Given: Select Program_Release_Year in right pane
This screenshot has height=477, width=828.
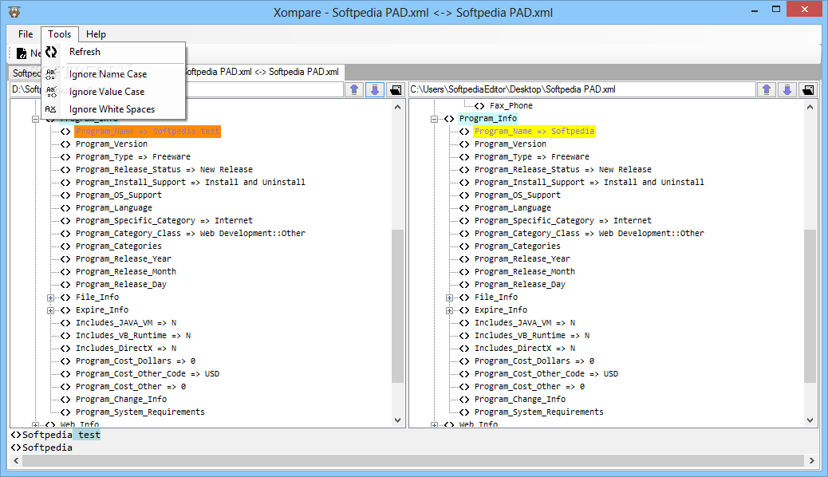Looking at the screenshot, I should point(522,258).
